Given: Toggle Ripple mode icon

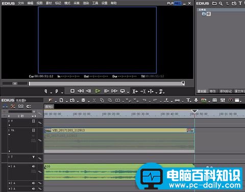Looking at the screenshot, I should click(x=13, y=107).
